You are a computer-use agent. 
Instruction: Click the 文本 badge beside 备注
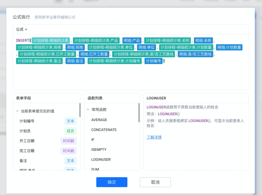(70, 161)
